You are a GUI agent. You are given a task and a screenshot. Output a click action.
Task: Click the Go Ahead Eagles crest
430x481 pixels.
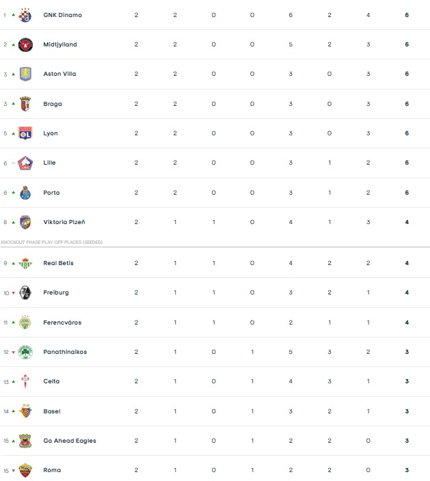coord(25,441)
